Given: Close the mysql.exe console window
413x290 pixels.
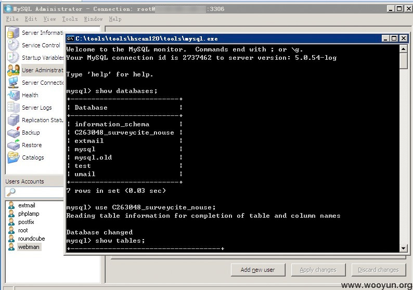Looking at the screenshot, I should (403, 38).
